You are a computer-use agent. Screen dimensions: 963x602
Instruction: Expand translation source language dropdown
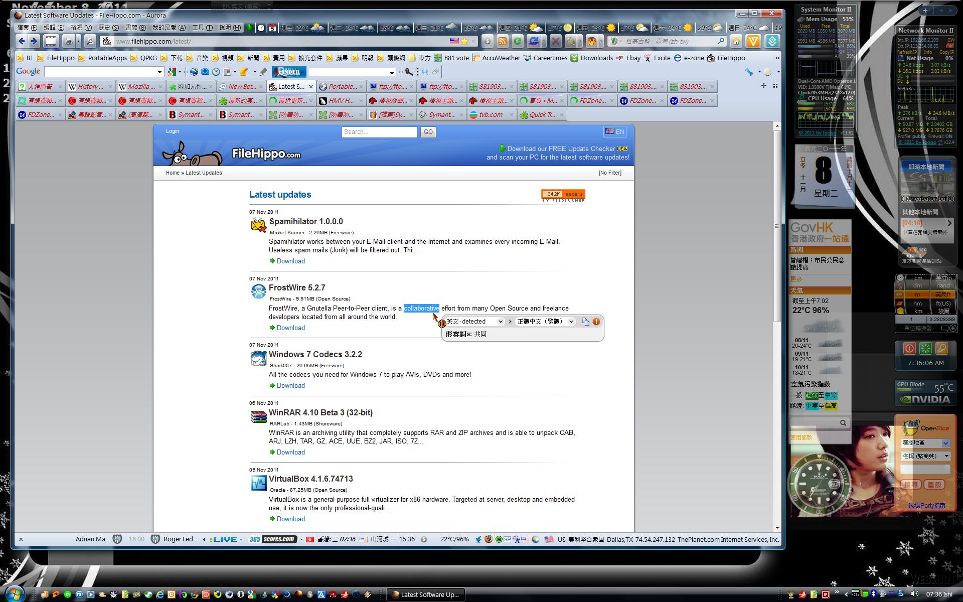[x=500, y=322]
